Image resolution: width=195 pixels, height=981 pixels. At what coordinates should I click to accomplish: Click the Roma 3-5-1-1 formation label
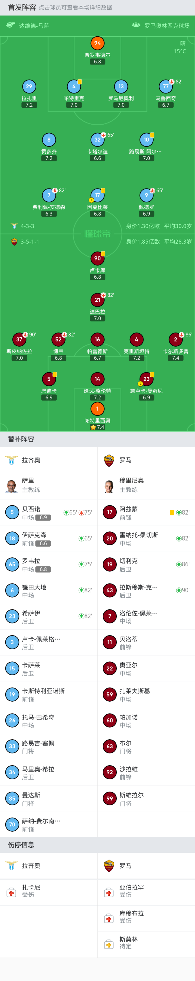click(30, 241)
